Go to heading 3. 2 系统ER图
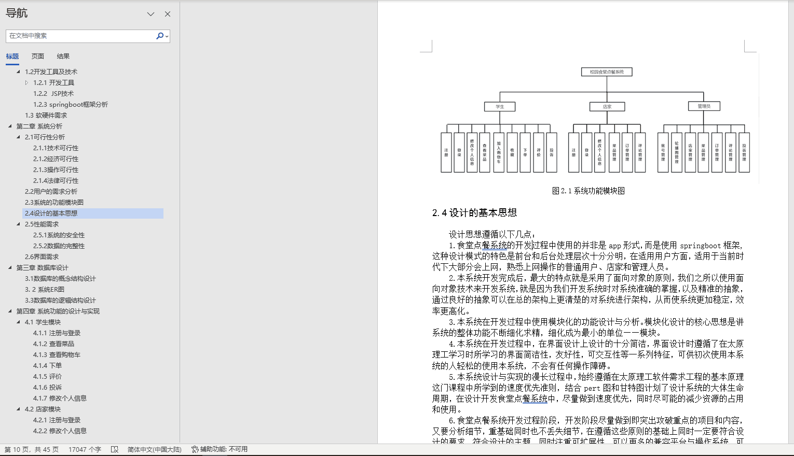The image size is (794, 456). [x=45, y=289]
